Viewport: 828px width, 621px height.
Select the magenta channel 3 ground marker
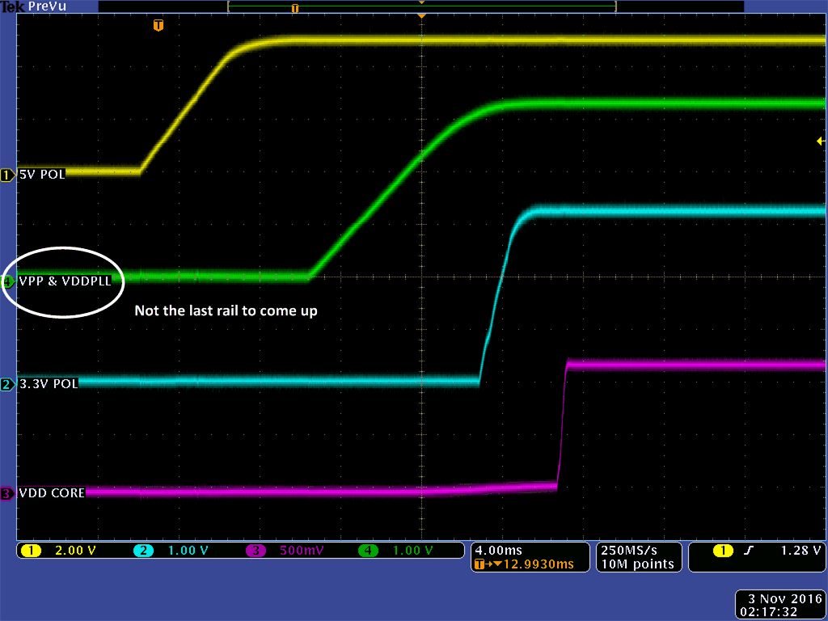click(x=7, y=493)
